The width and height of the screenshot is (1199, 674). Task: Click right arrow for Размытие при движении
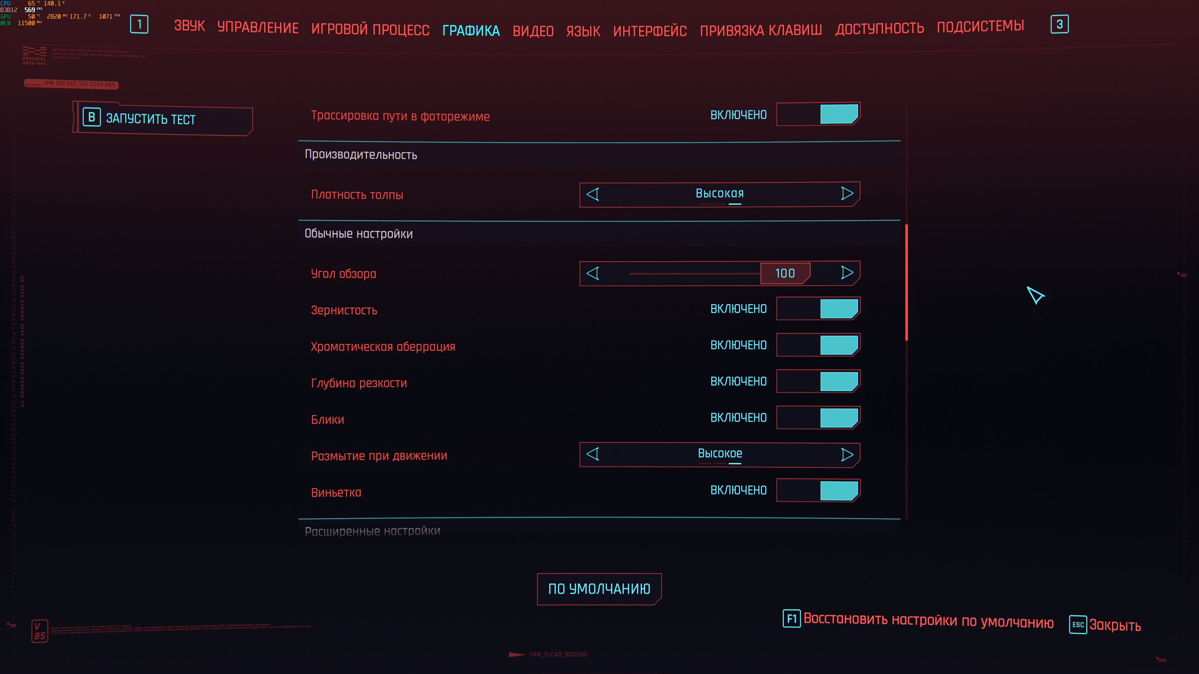pyautogui.click(x=847, y=454)
